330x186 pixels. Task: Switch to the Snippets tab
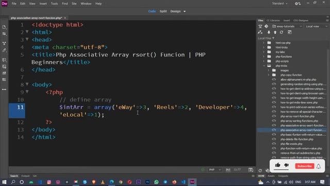click(x=283, y=176)
